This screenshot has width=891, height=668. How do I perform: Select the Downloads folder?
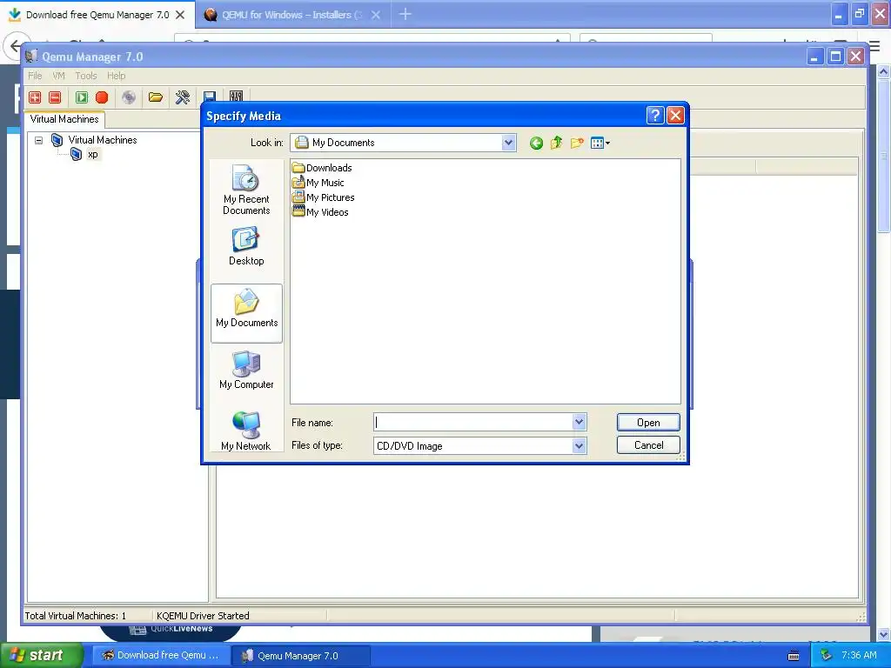322,168
